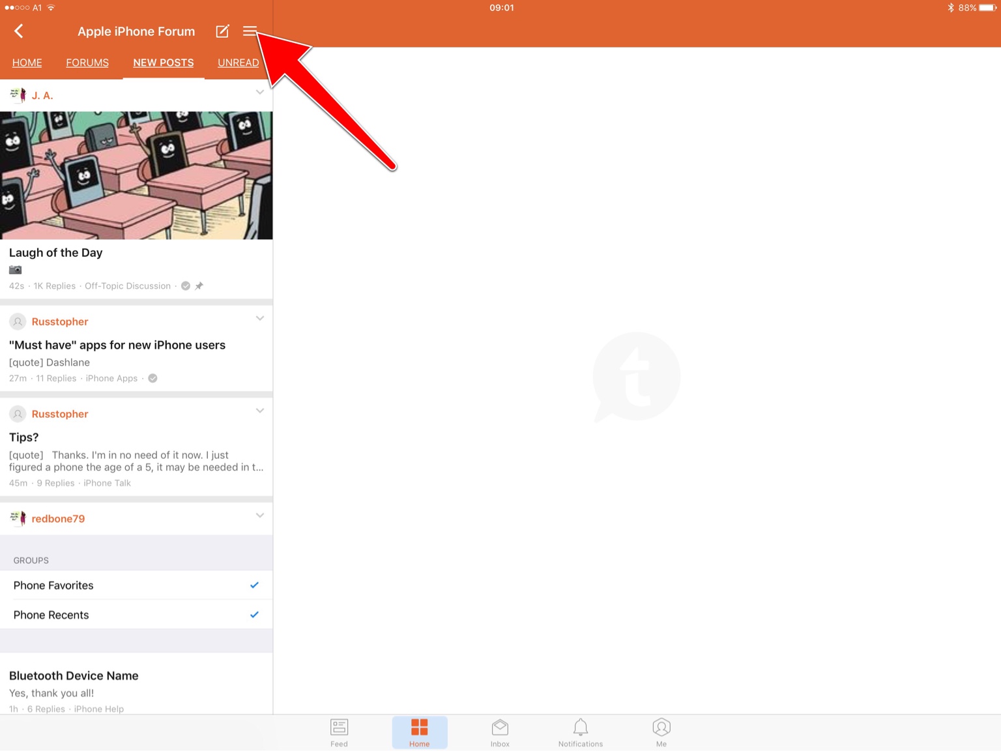Screen dimensions: 1001x751
Task: Open the compose new post icon
Action: pyautogui.click(x=222, y=31)
